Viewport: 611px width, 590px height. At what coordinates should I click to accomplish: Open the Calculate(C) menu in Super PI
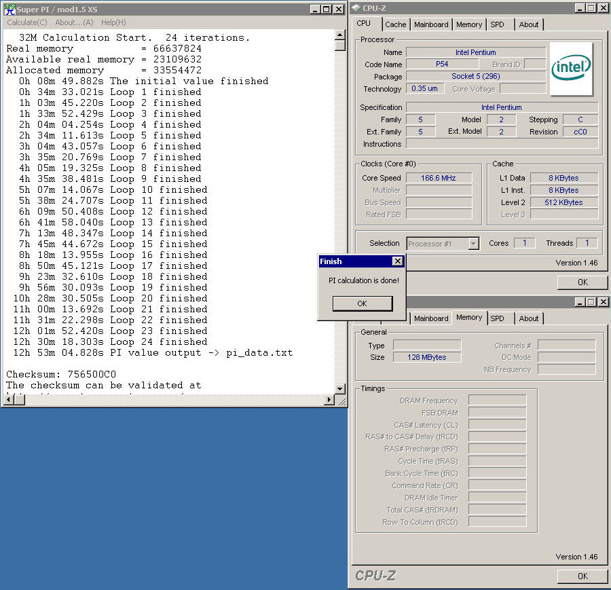pyautogui.click(x=27, y=22)
